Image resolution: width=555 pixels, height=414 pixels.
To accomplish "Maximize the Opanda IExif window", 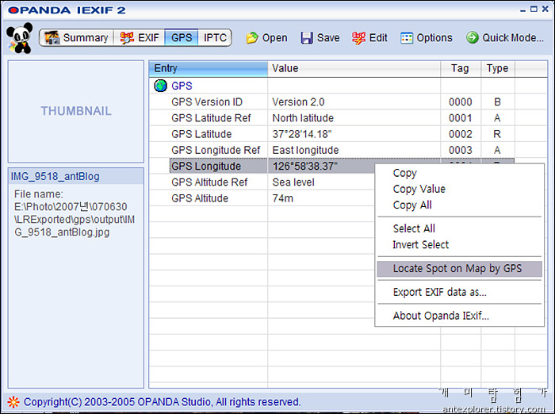I will click(534, 10).
